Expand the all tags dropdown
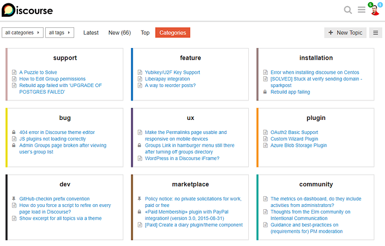This screenshot has height=246, width=385. tap(60, 33)
